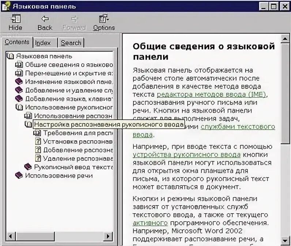Select 'Добавление языка, клавиа' tree text
This screenshot has height=246, width=291.
click(69, 99)
